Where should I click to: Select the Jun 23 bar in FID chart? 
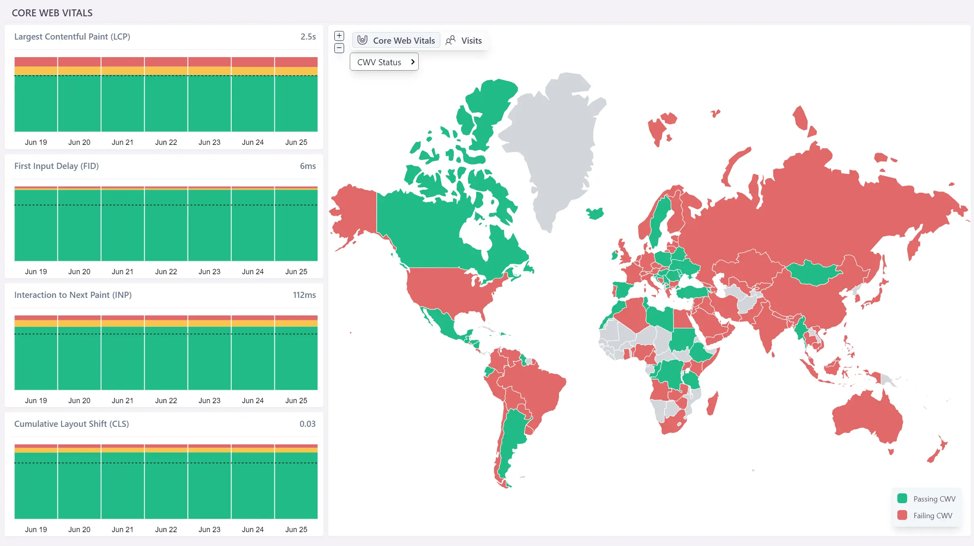pos(210,224)
